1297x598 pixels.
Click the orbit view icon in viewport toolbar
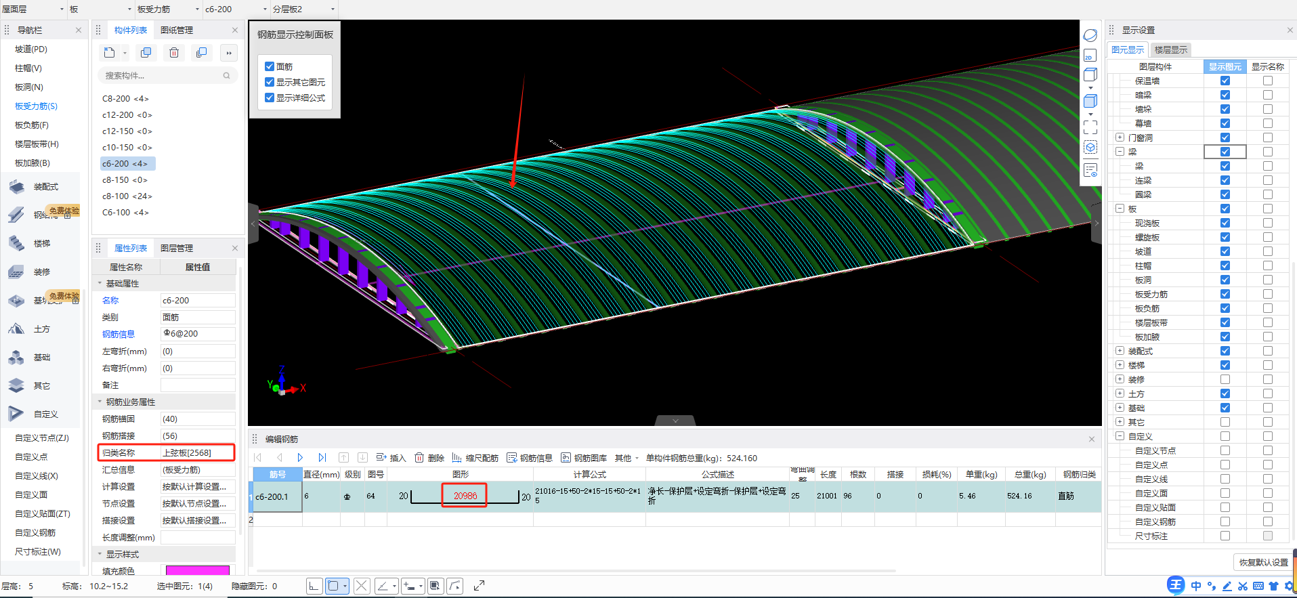click(x=1090, y=35)
